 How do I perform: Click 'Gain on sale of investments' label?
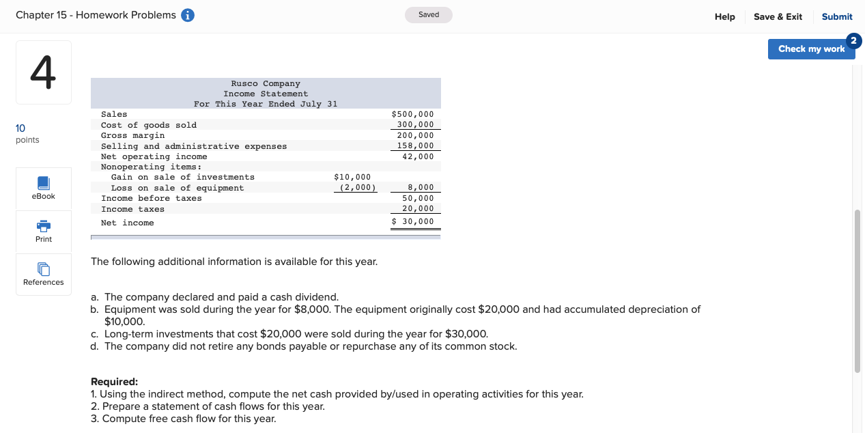click(183, 177)
